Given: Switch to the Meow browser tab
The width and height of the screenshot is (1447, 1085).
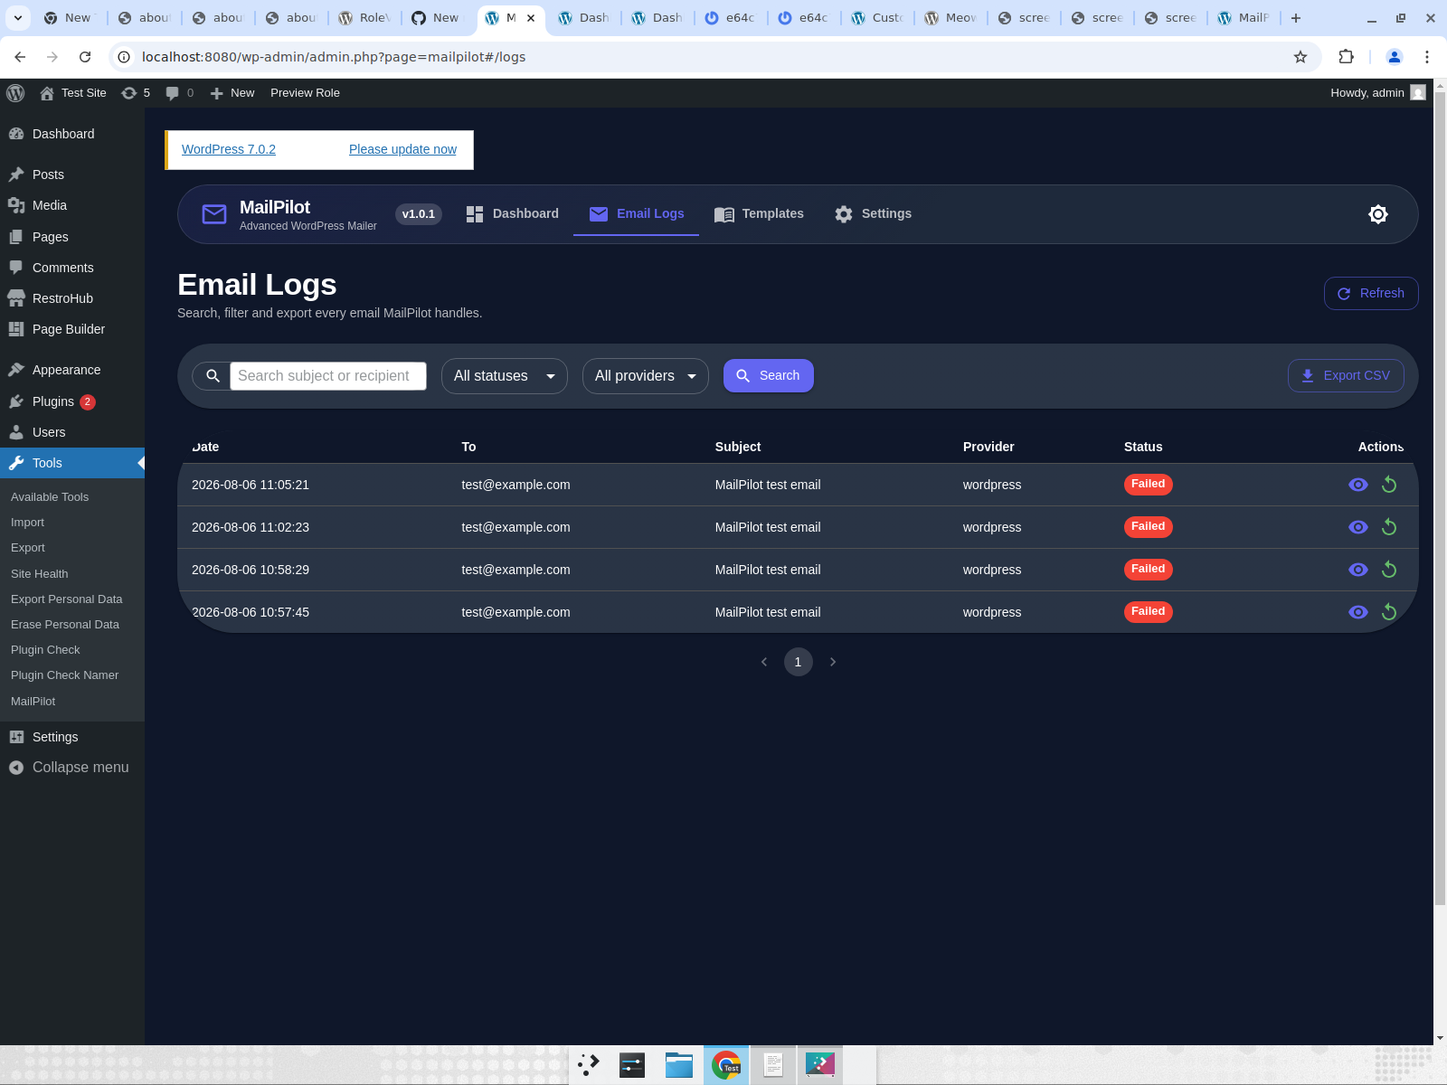Looking at the screenshot, I should pyautogui.click(x=950, y=18).
